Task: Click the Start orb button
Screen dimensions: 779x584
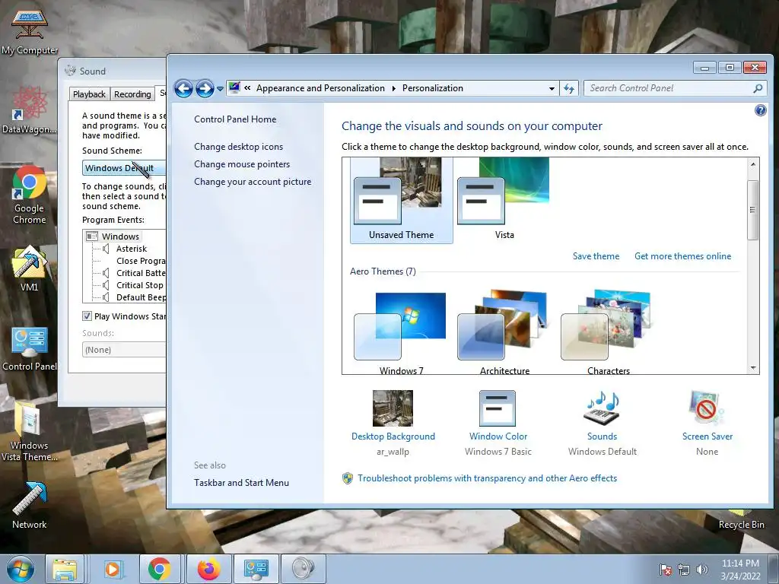Action: coord(21,569)
